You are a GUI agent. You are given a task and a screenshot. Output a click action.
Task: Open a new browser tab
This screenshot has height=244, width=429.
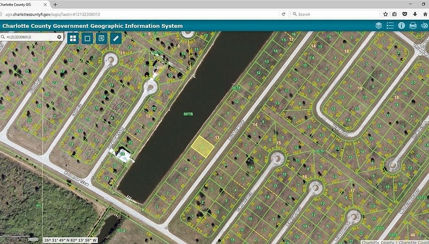pyautogui.click(x=55, y=4)
